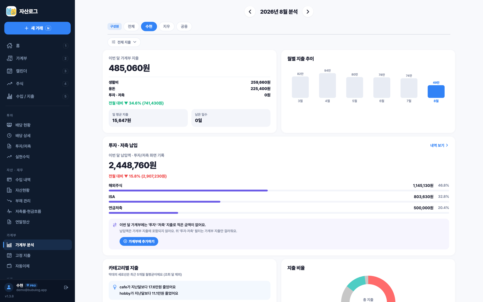Open 가계부 분석 in the sidebar

click(x=37, y=245)
